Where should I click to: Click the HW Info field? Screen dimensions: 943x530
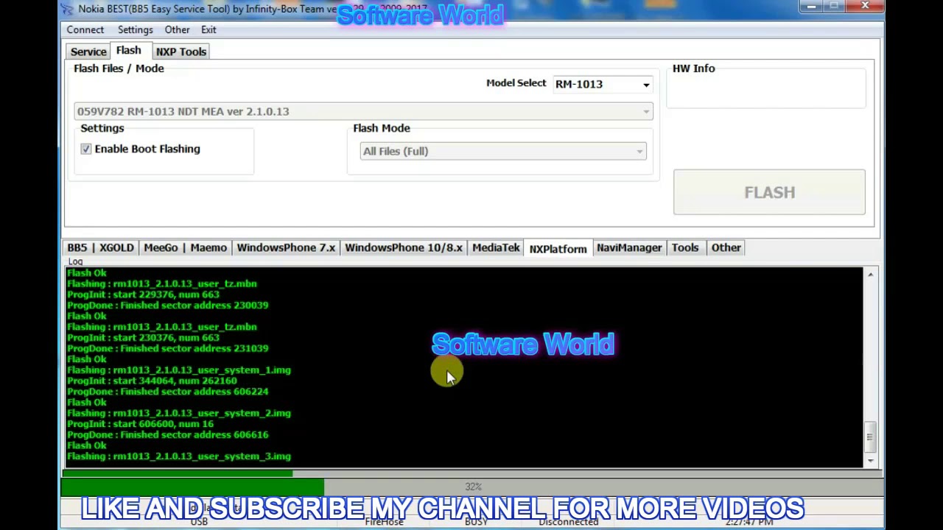(765, 89)
